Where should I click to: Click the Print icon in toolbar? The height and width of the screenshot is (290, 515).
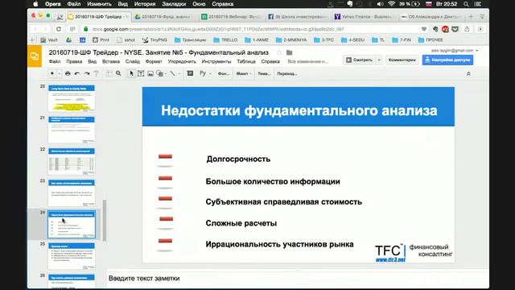pyautogui.click(x=68, y=73)
